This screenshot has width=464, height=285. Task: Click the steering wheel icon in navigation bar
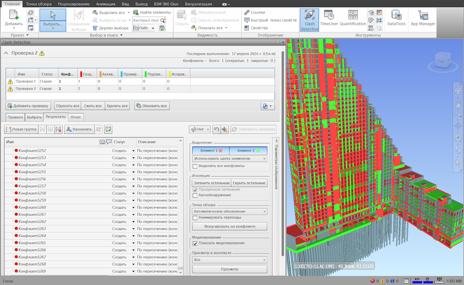tap(458, 91)
